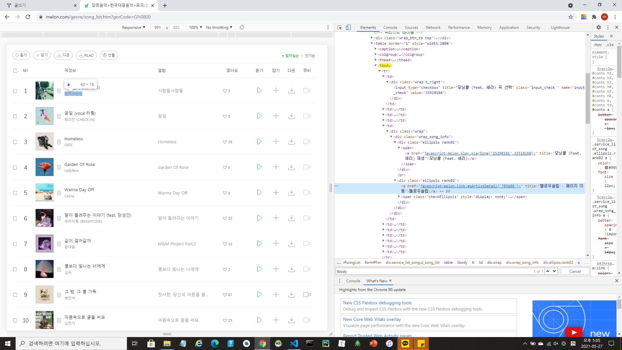The width and height of the screenshot is (622, 350).
Task: Collapse the tbody element node
Action: [376, 65]
